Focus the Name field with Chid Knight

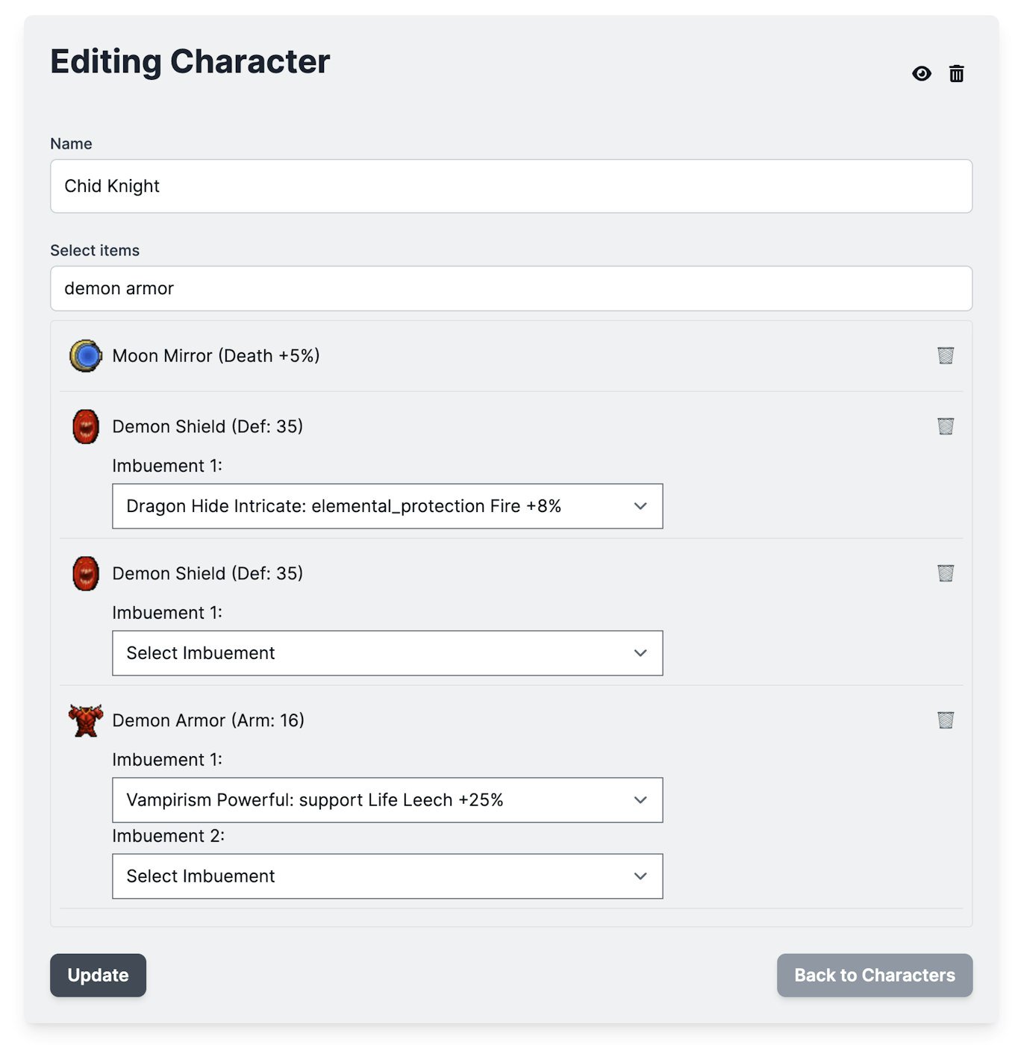(x=511, y=186)
